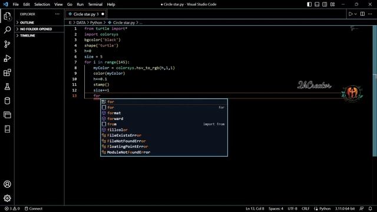This screenshot has width=377, height=212.
Task: Open the Source Control view
Action: point(7,44)
